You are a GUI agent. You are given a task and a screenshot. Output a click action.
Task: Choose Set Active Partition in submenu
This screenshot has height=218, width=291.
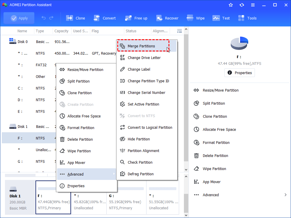(147, 104)
